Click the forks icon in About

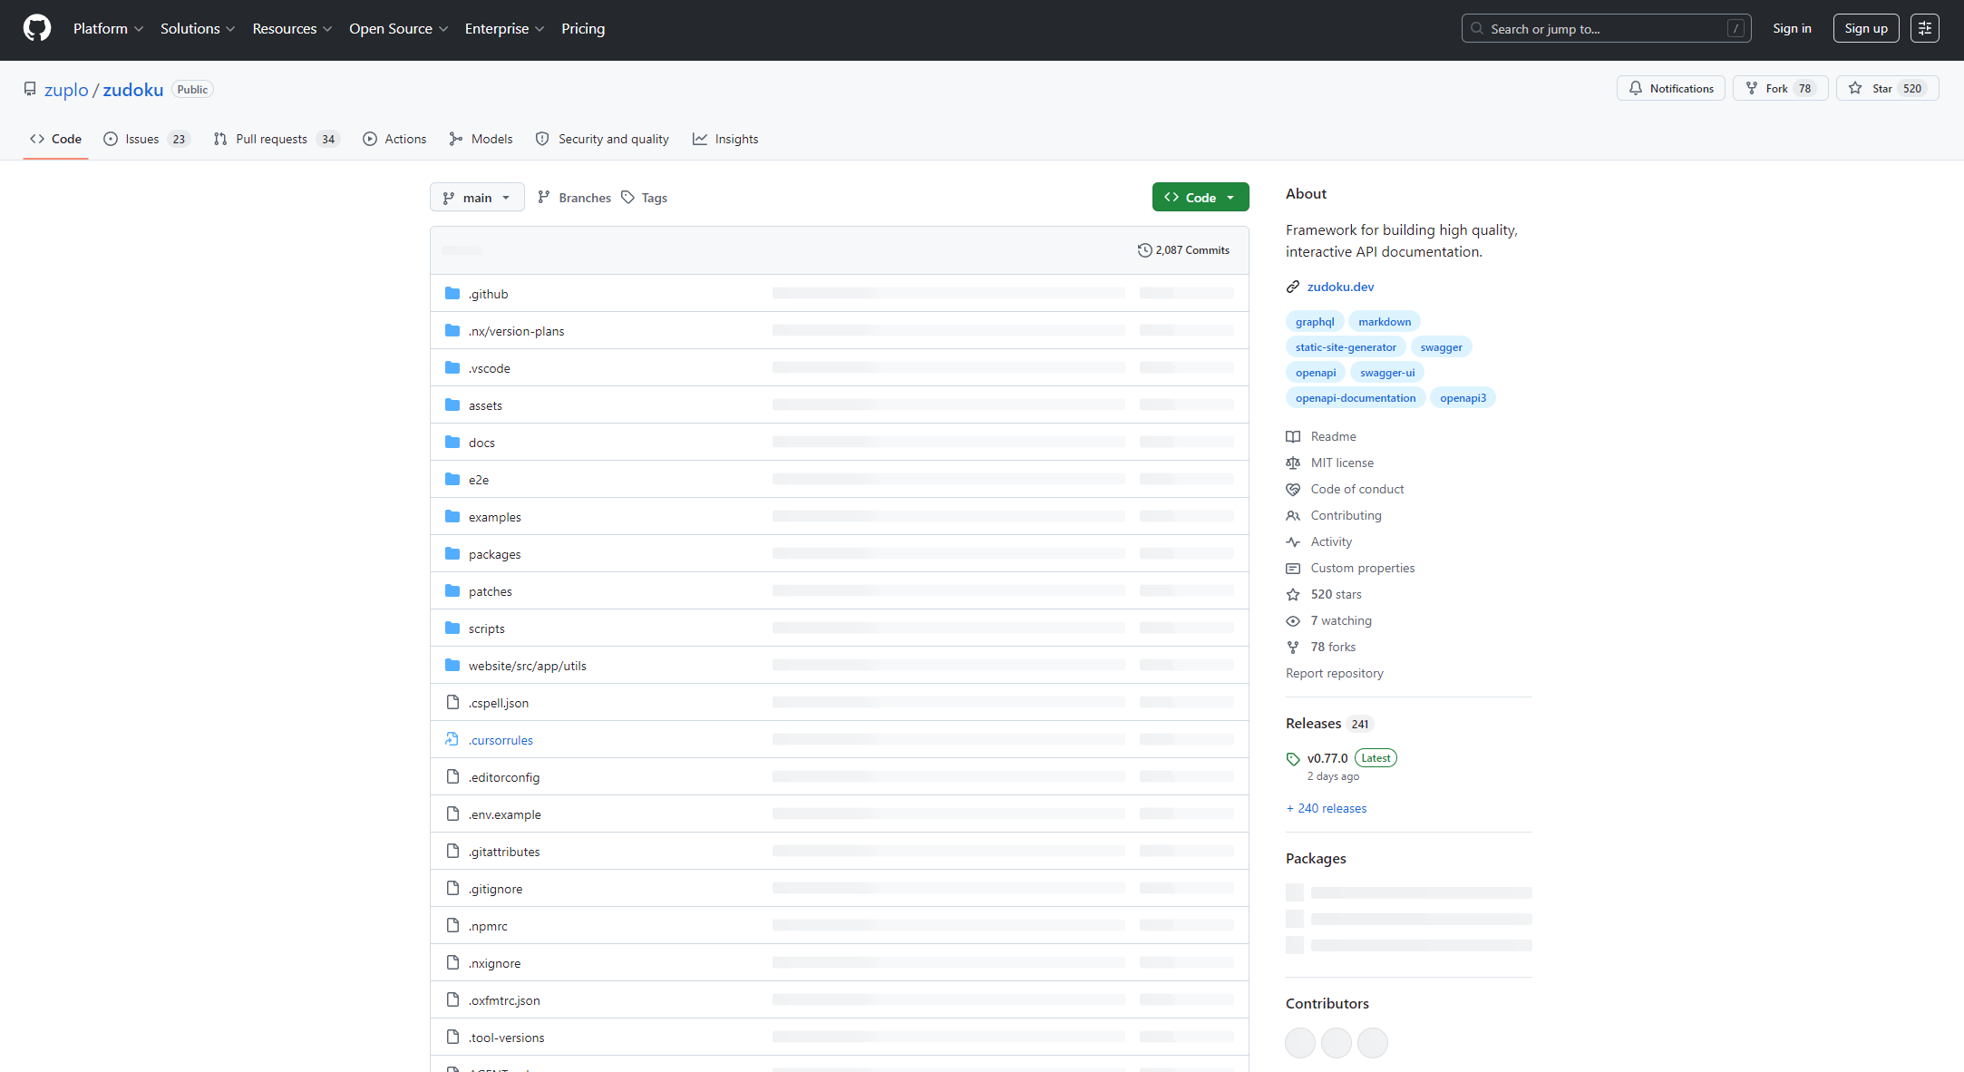1293,647
